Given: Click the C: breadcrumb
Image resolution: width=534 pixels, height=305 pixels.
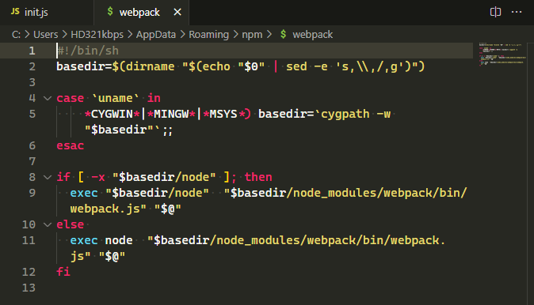Looking at the screenshot, I should click(16, 35).
